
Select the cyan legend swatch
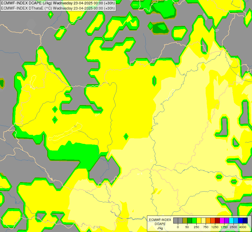(231, 221)
